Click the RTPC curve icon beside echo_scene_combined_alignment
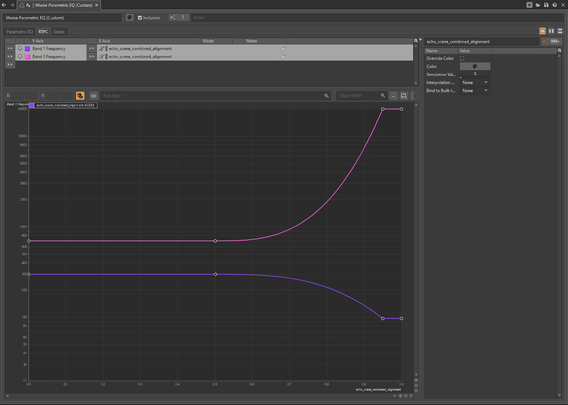 point(102,48)
